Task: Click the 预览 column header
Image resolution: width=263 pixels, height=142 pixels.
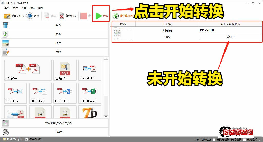Action: click(x=124, y=24)
